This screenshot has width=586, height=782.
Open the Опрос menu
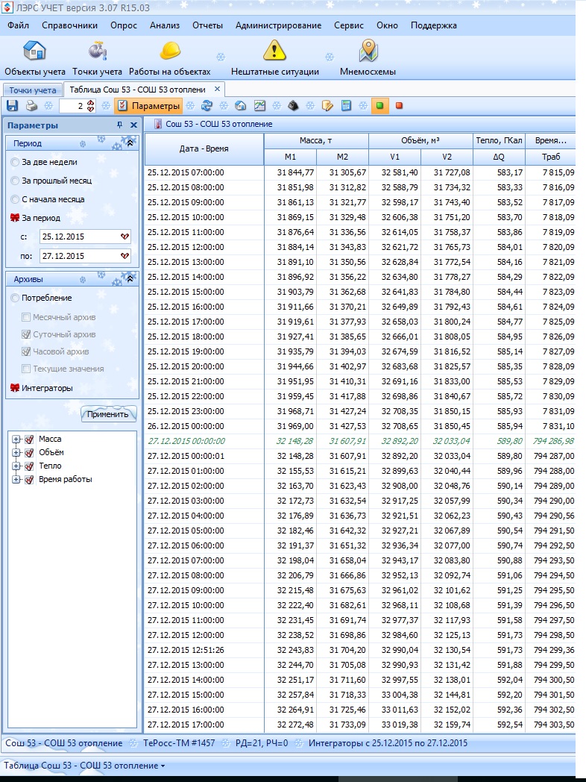pyautogui.click(x=124, y=25)
